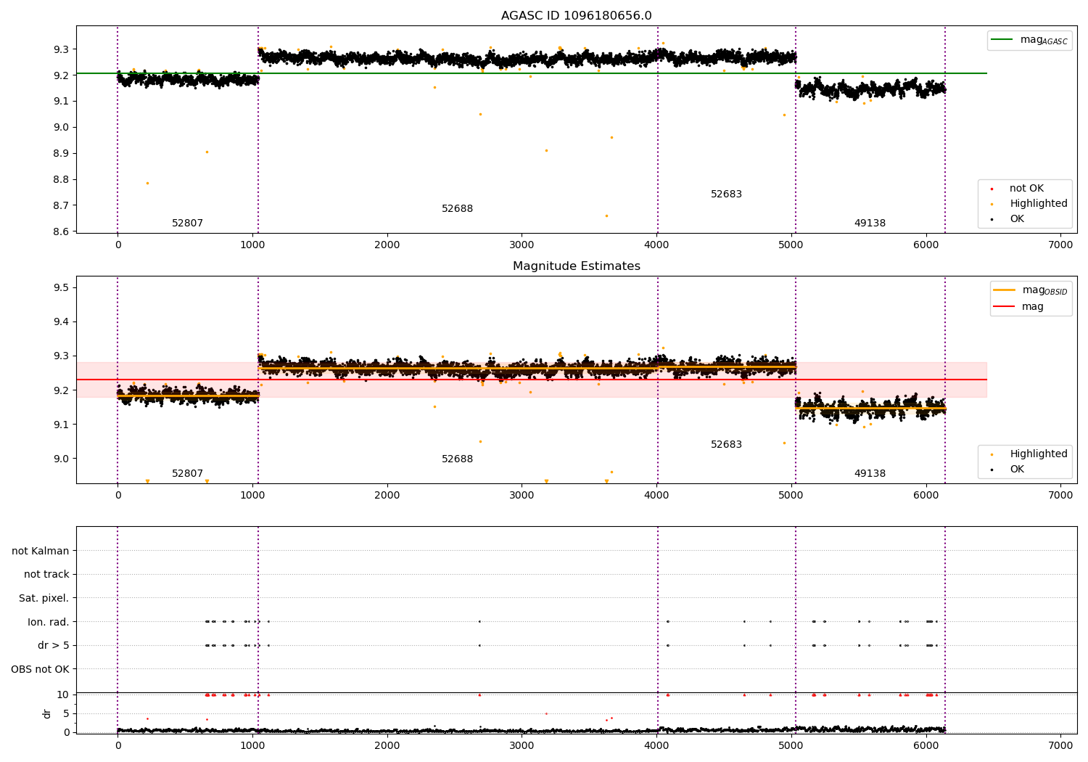Click the 8.6 y-axis tick label

click(x=60, y=232)
